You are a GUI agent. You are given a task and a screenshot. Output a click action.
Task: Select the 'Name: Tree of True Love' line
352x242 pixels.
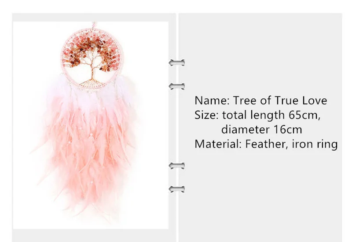pyautogui.click(x=260, y=101)
